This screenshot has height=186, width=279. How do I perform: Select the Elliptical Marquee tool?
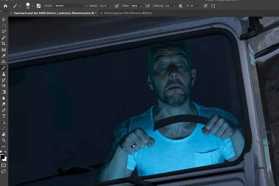4,26
